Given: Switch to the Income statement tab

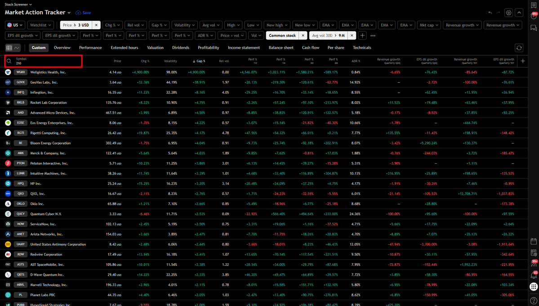Looking at the screenshot, I should point(244,48).
